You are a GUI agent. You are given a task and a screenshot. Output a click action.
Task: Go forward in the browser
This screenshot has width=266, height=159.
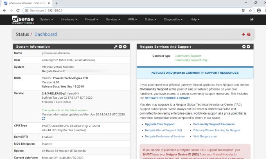tap(11, 11)
